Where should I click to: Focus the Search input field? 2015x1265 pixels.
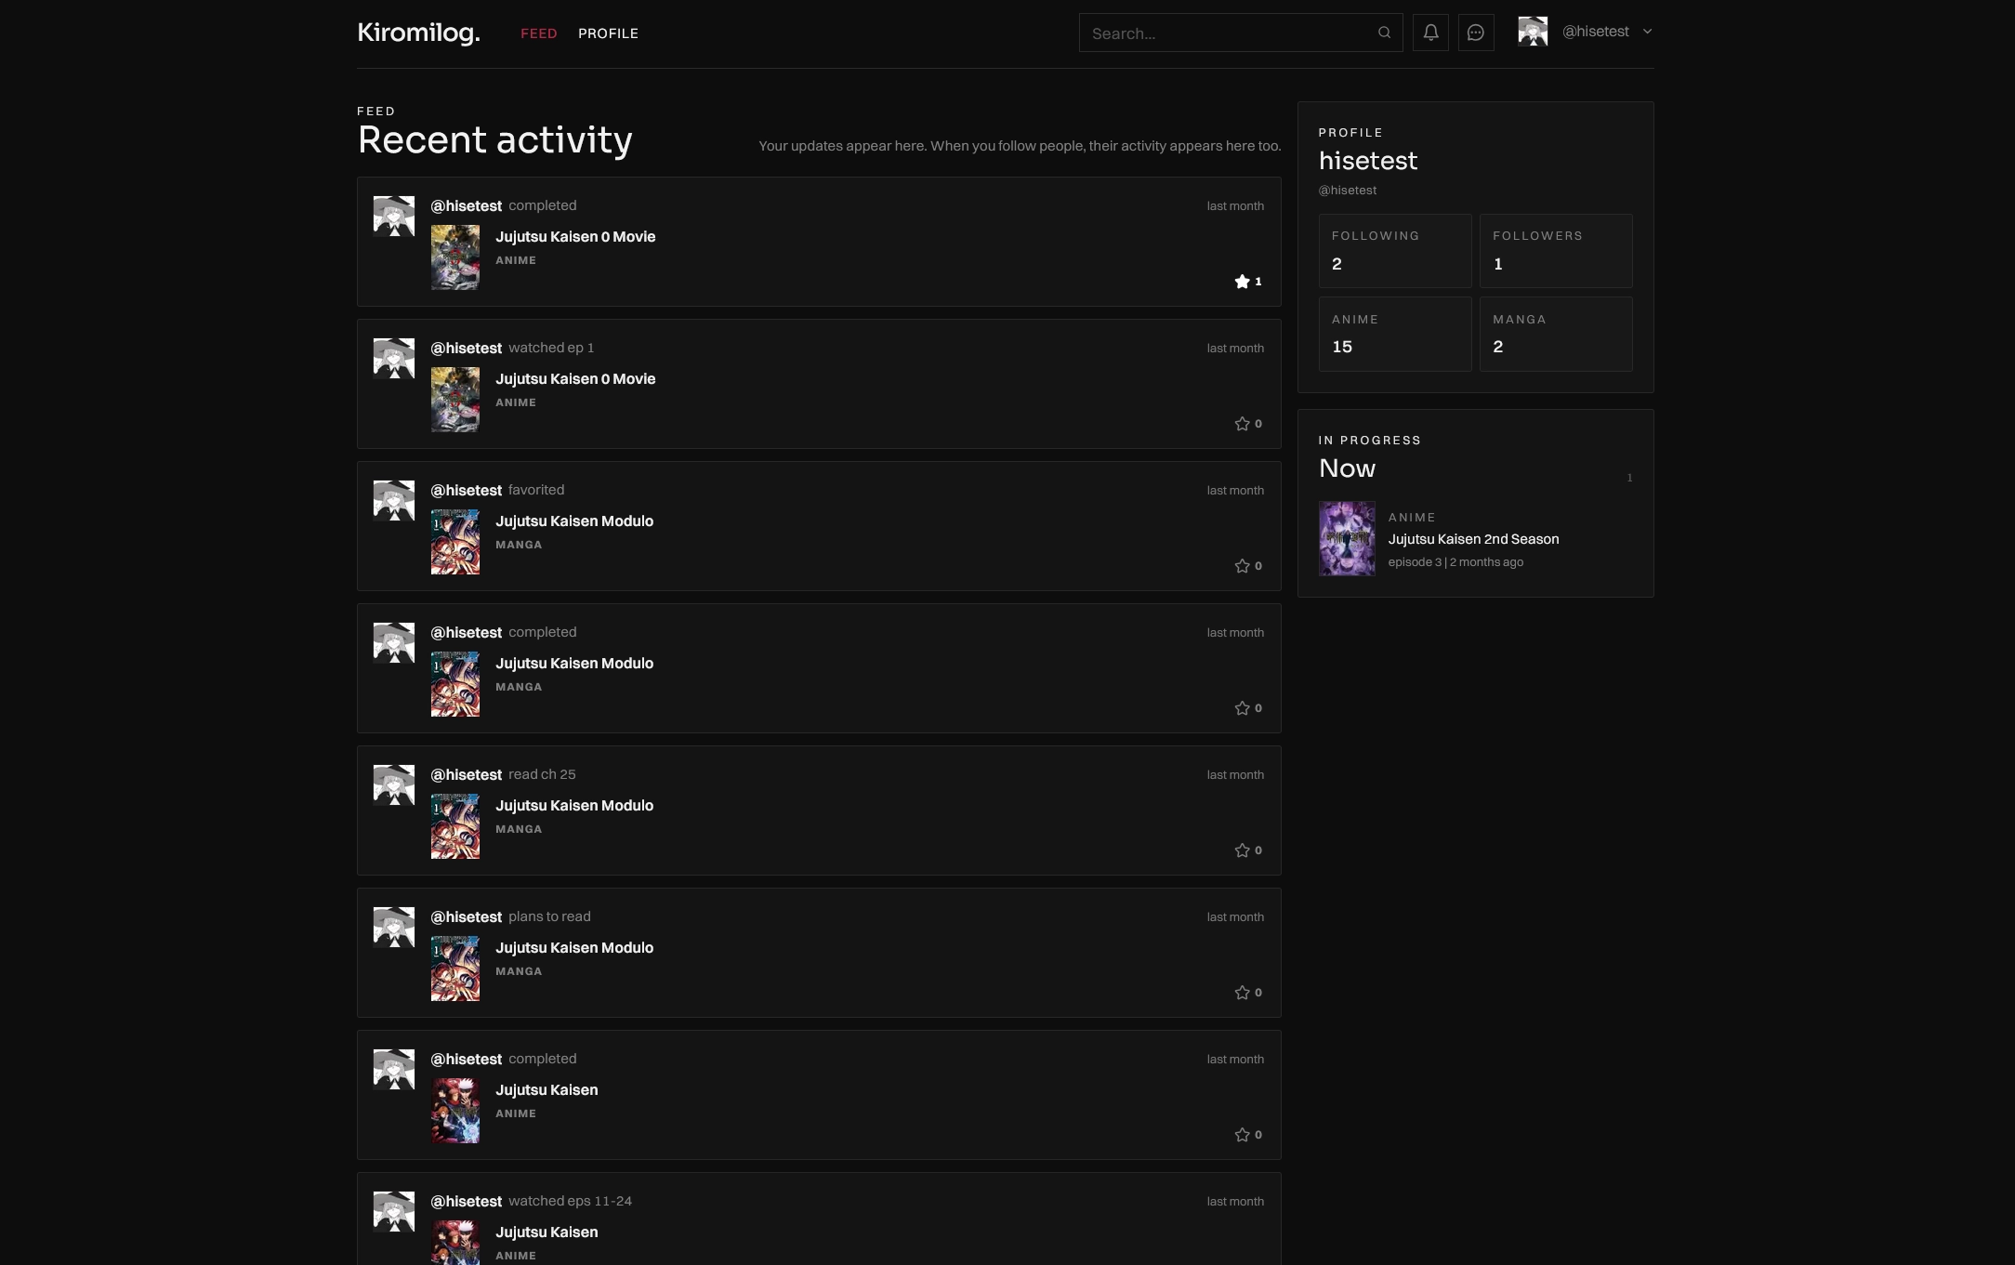click(1241, 33)
